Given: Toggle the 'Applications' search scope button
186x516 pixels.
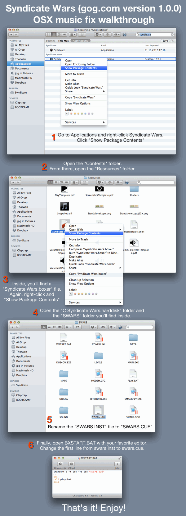Looking at the screenshot, I should pos(80,41).
